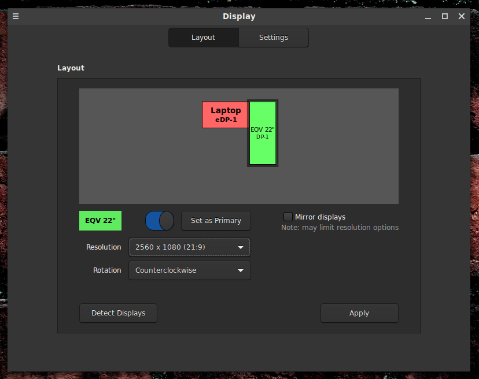
Task: Select the Laptop eDP-1 display rectangle
Action: pos(224,114)
